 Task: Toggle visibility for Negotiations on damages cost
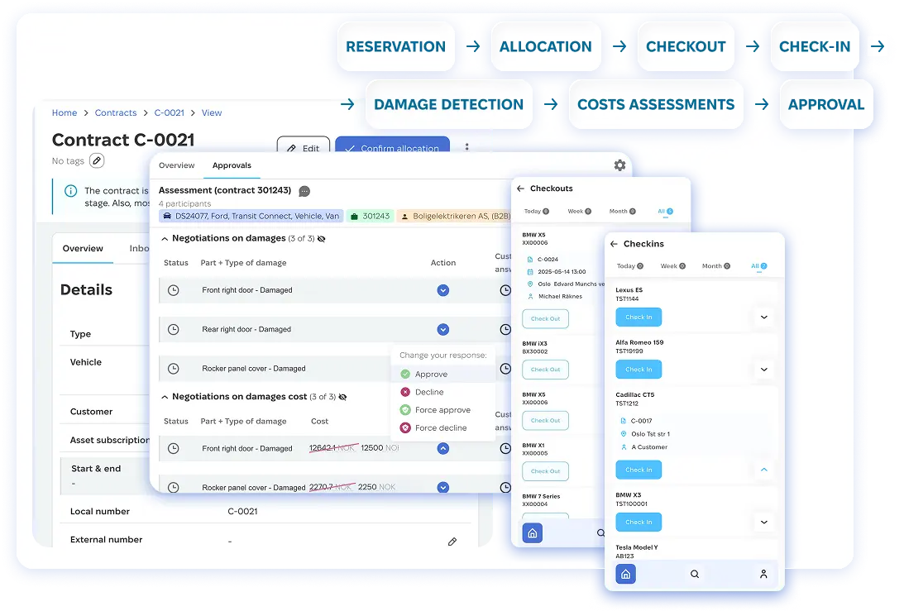342,397
